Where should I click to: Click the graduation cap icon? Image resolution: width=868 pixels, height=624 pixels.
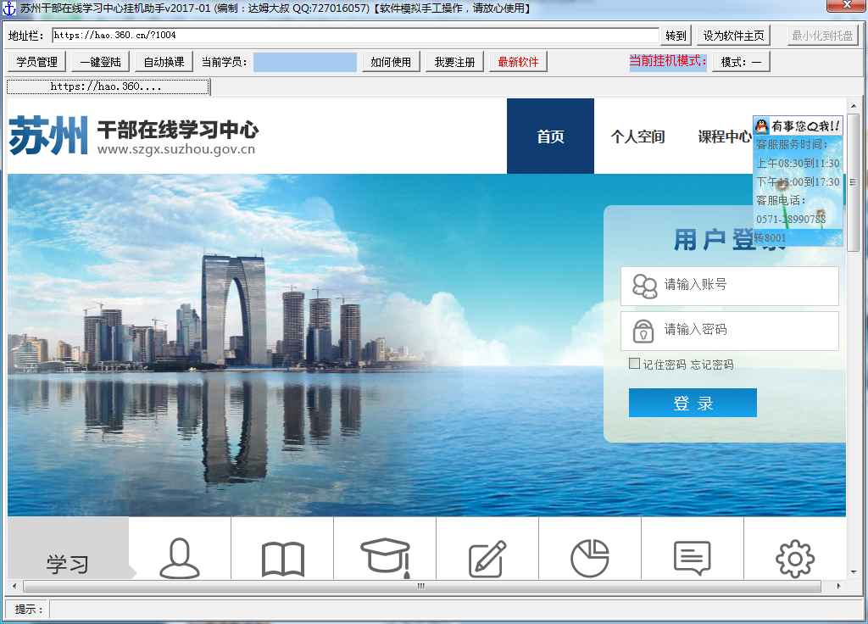click(x=385, y=558)
